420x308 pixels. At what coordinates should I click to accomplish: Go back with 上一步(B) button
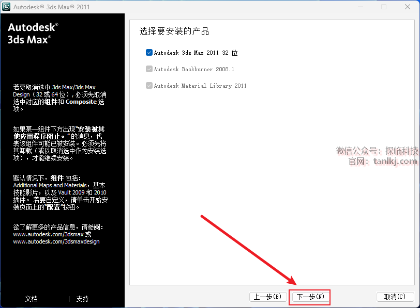pyautogui.click(x=268, y=297)
